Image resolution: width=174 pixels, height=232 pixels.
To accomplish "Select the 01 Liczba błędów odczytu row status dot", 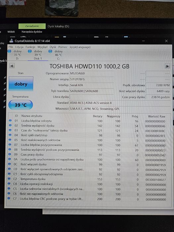I will (10, 121).
